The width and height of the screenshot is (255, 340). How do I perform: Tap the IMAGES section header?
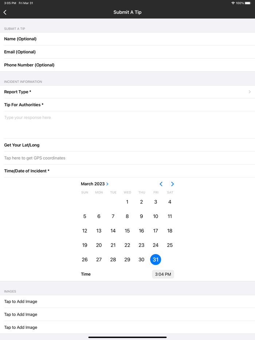click(x=10, y=292)
